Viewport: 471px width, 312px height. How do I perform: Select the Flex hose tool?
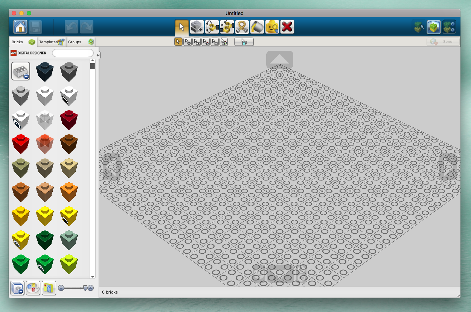tap(242, 27)
